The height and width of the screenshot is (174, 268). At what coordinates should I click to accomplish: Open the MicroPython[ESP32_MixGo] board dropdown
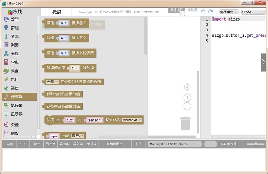click(175, 144)
